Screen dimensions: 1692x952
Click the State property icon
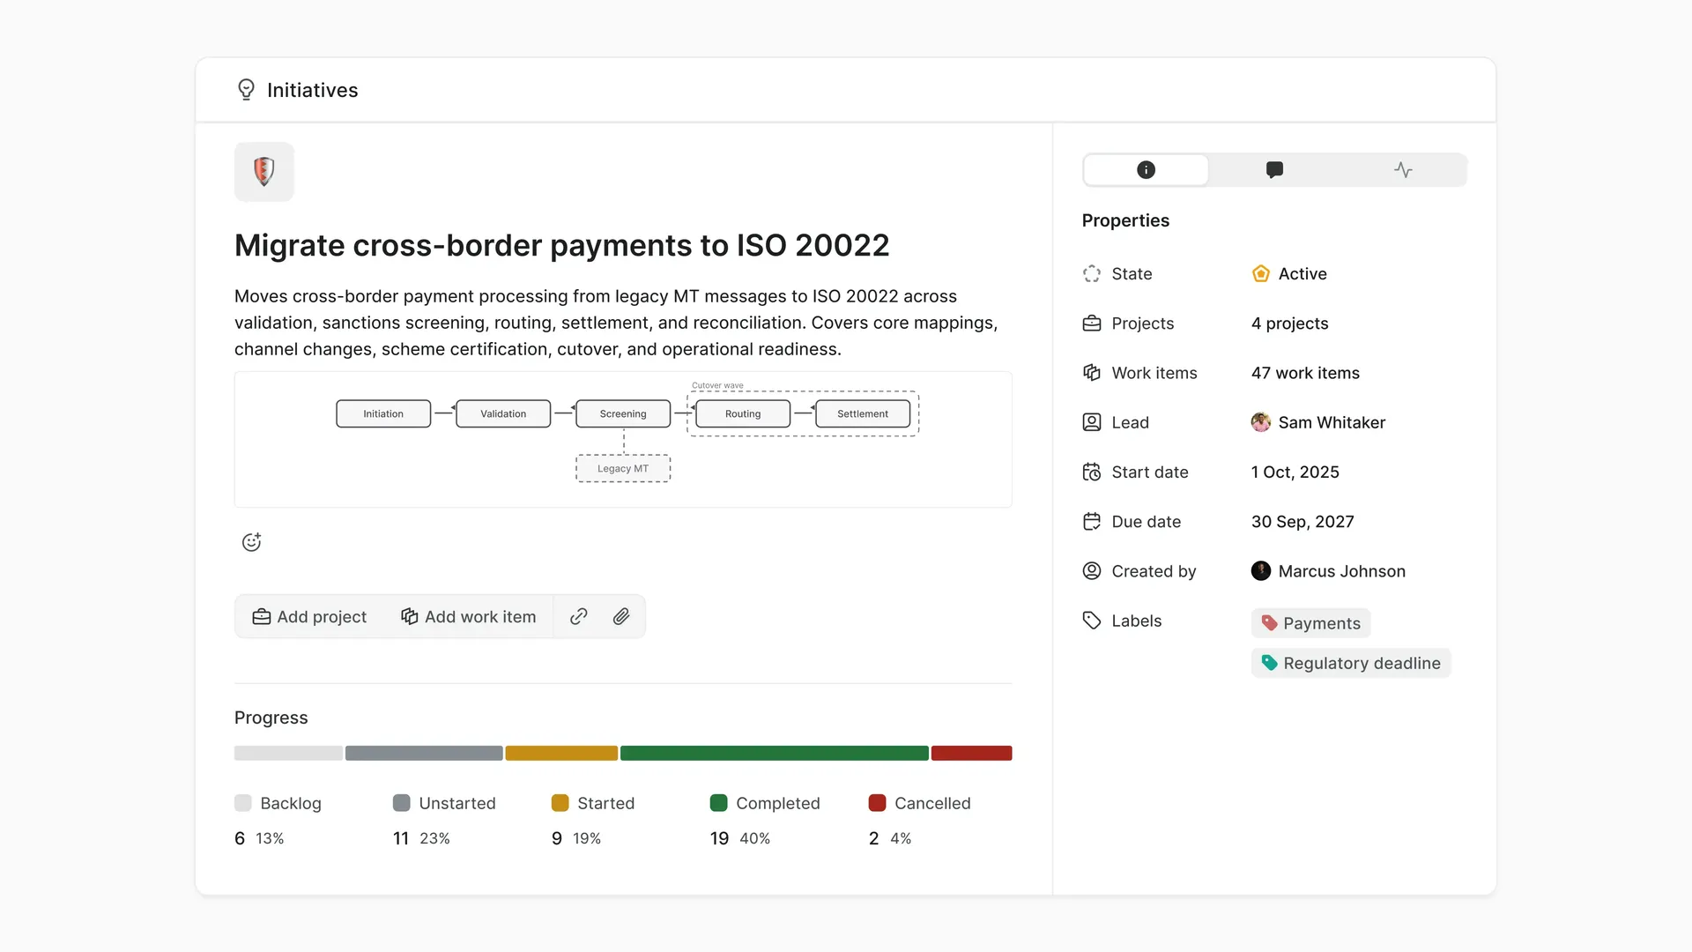pyautogui.click(x=1092, y=274)
